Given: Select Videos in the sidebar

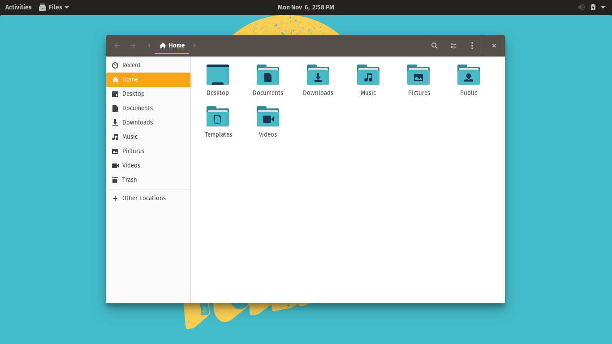Looking at the screenshot, I should pos(148,165).
